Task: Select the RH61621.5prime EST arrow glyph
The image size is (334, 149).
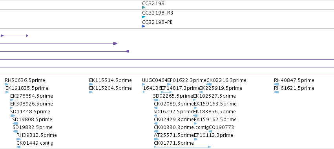Action: click(276, 92)
